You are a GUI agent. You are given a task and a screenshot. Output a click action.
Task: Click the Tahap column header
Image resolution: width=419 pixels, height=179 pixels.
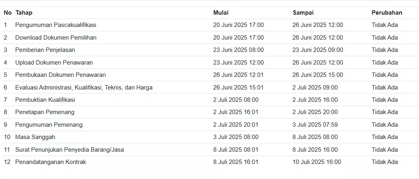24,13
